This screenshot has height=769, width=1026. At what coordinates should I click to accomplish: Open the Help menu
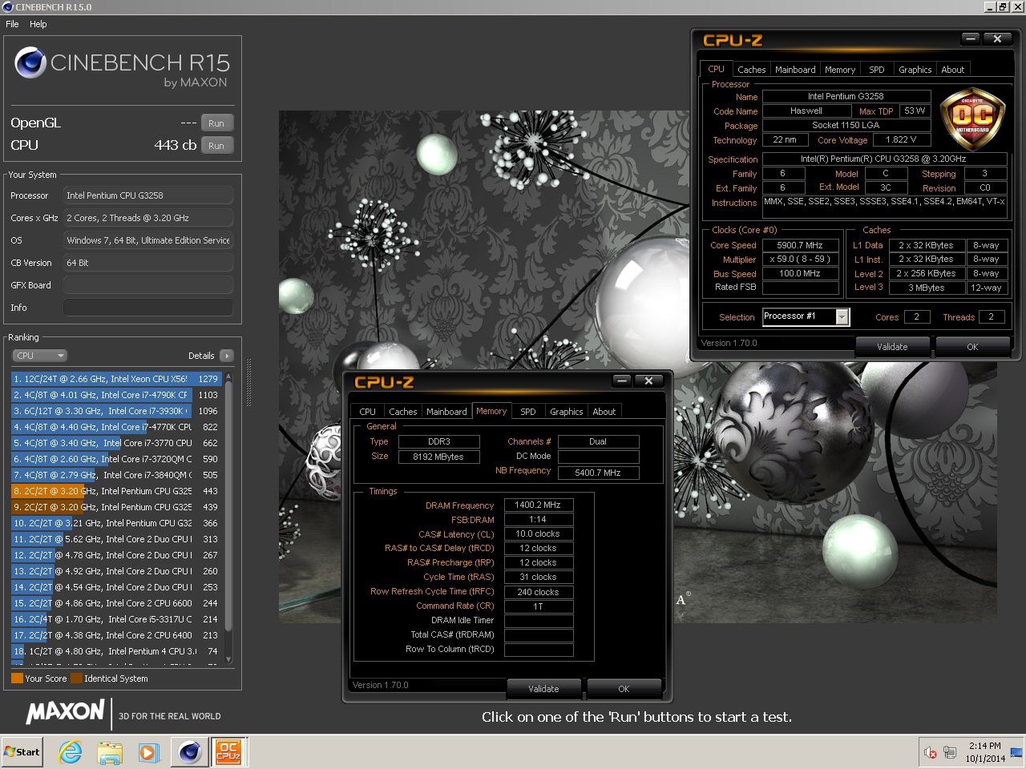(38, 24)
